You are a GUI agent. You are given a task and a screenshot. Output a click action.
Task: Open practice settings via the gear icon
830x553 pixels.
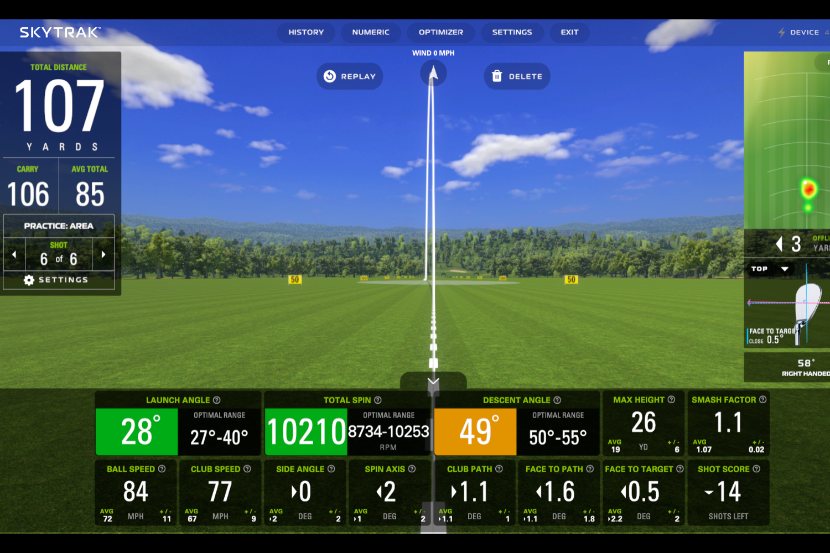[x=29, y=280]
